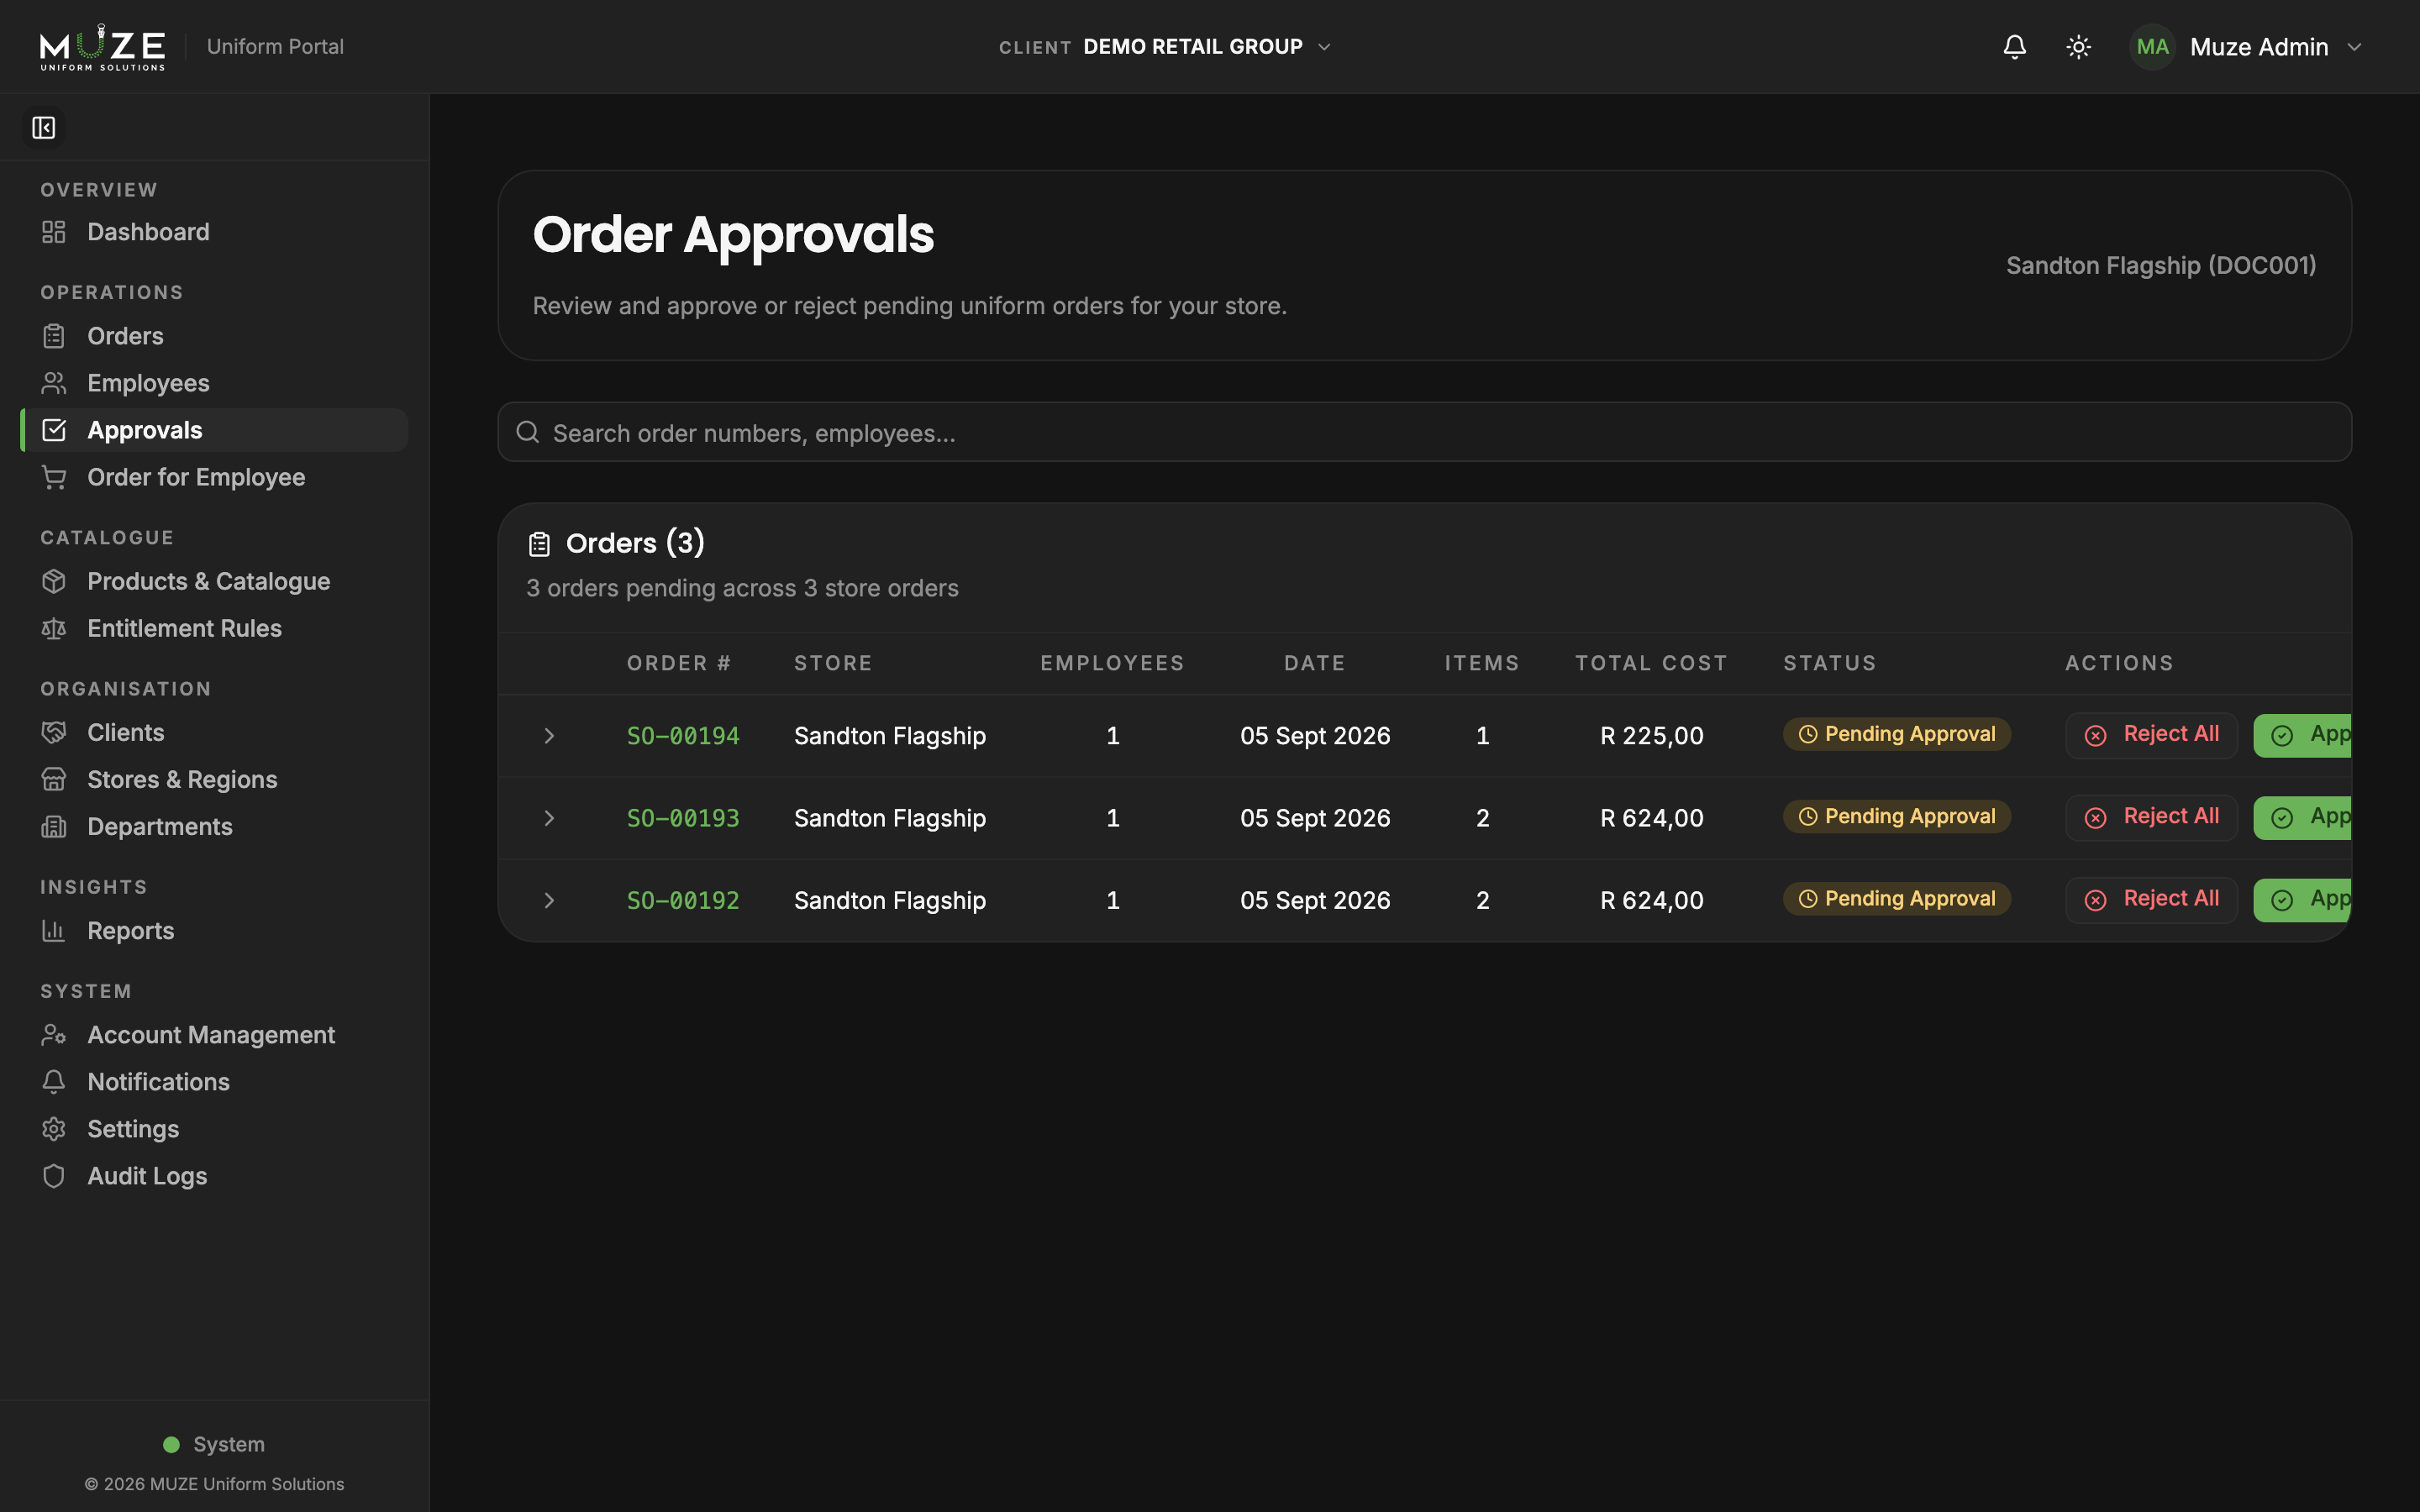Click the EMPLOYEES column header

(x=1112, y=663)
